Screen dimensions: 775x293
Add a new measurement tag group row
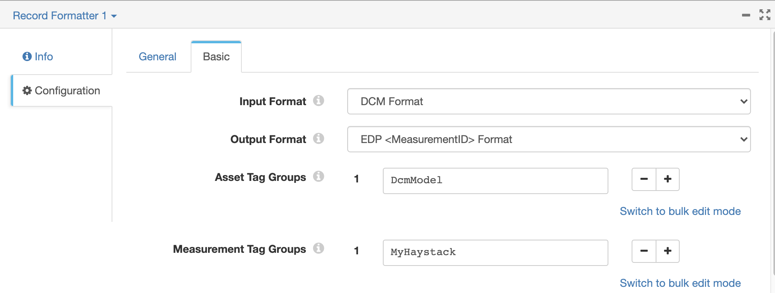click(668, 251)
